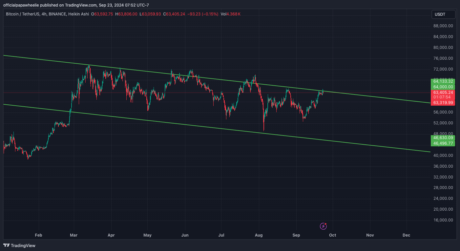Click the Sep label on time axis
This screenshot has height=251, width=460.
296,235
